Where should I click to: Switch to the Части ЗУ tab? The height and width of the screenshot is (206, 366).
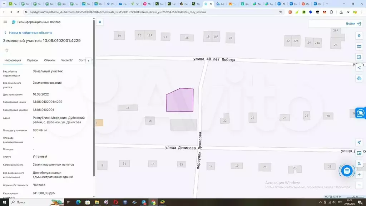pyautogui.click(x=67, y=60)
